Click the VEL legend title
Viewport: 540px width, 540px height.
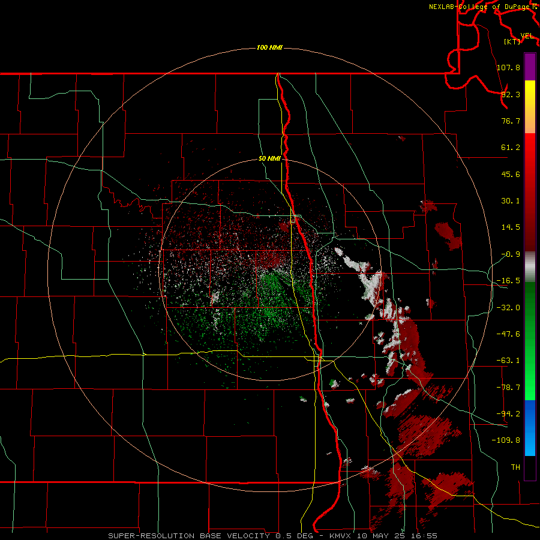[x=527, y=36]
